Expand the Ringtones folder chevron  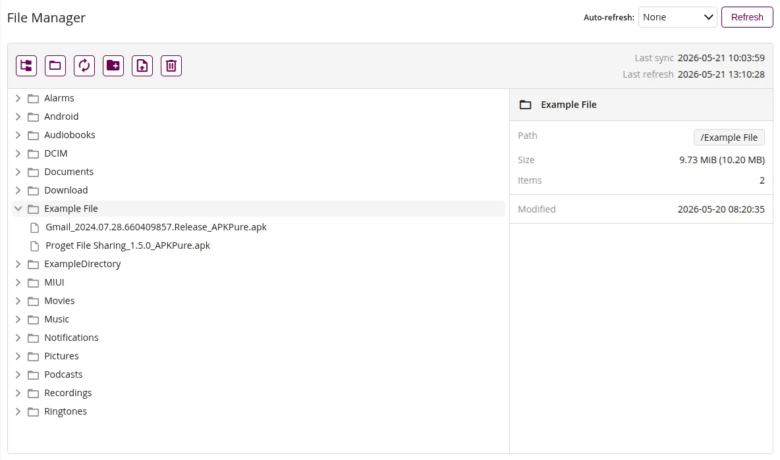(18, 411)
